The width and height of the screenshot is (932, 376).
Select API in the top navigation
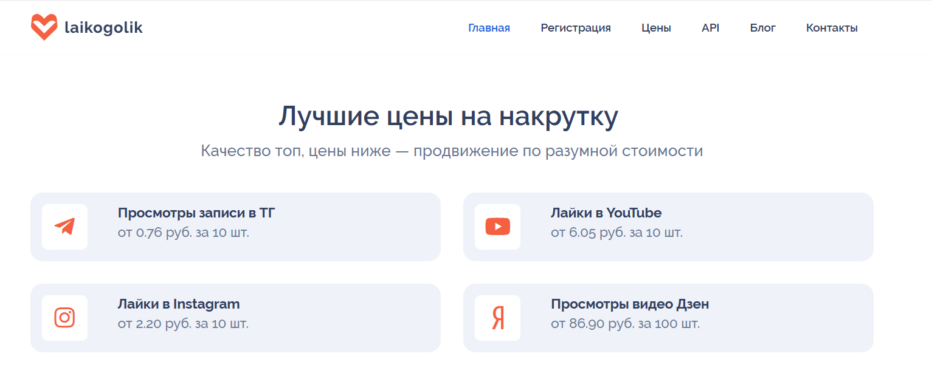710,28
